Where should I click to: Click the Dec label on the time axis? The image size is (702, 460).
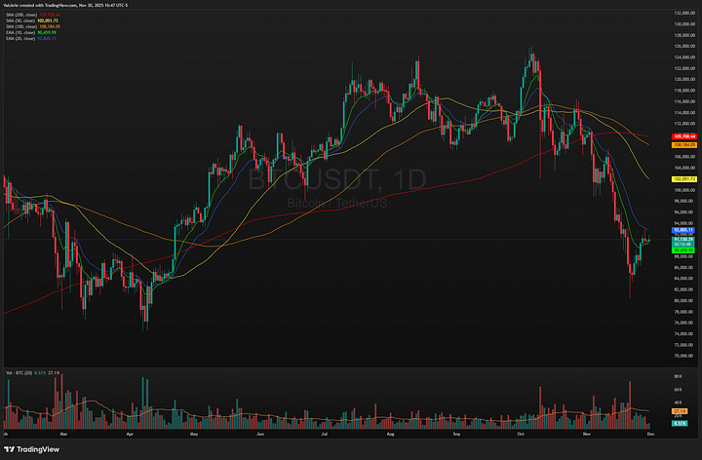pyautogui.click(x=651, y=434)
